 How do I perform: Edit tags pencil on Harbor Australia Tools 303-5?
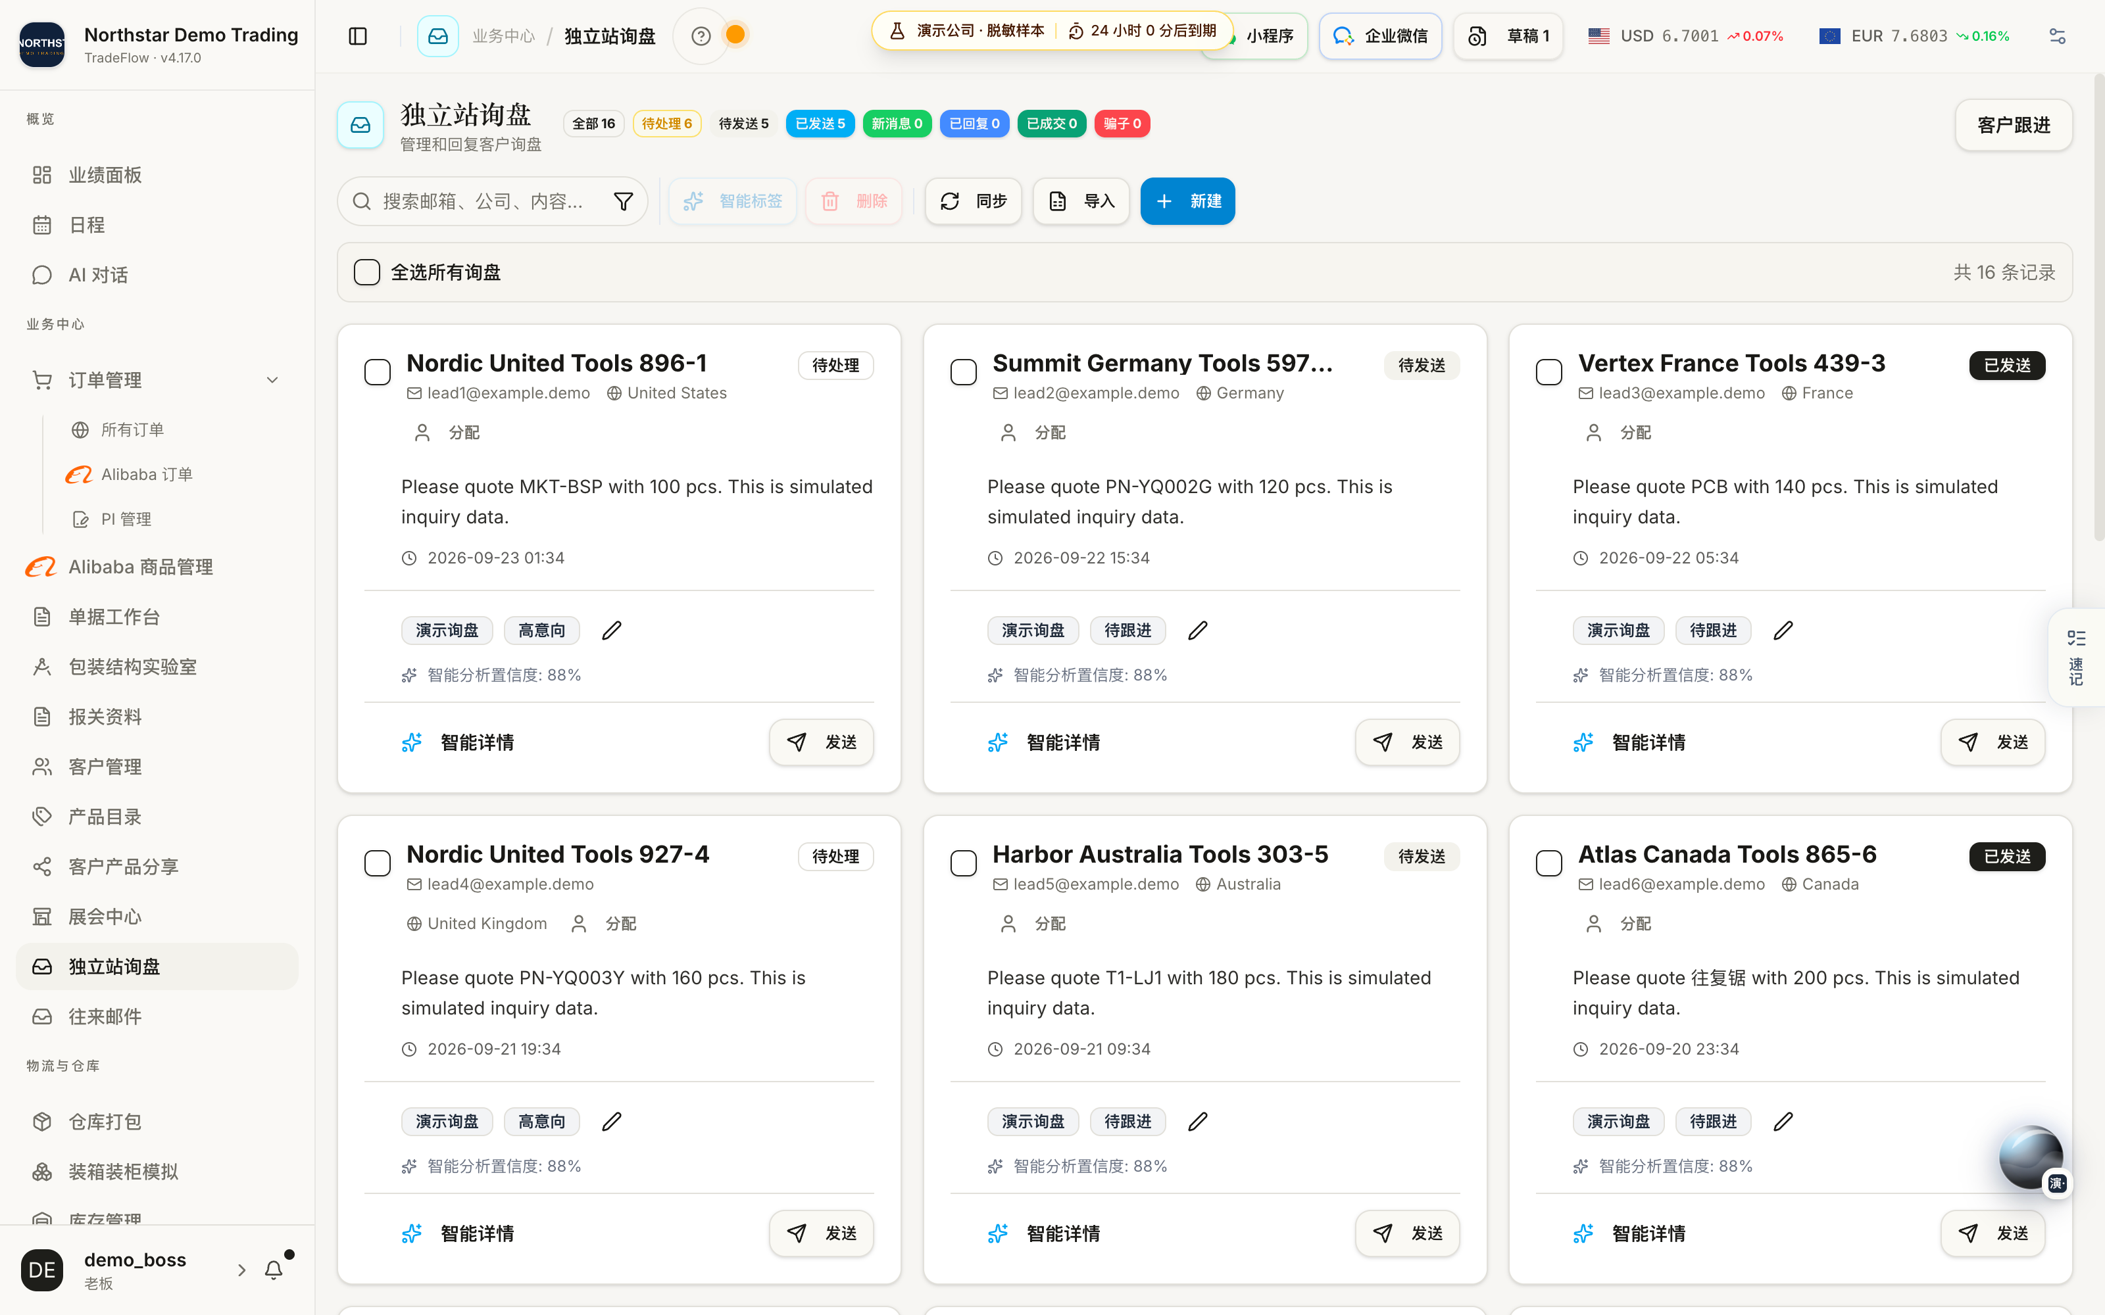[1198, 1122]
